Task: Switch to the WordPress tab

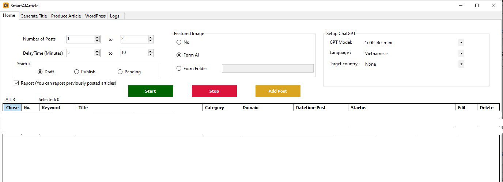Action: click(x=95, y=16)
